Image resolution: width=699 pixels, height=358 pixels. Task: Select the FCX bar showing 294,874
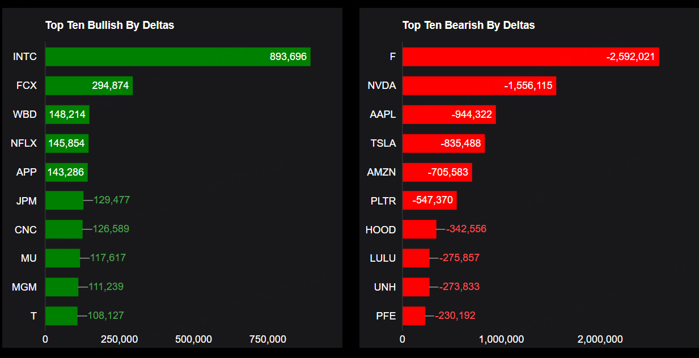coord(89,86)
